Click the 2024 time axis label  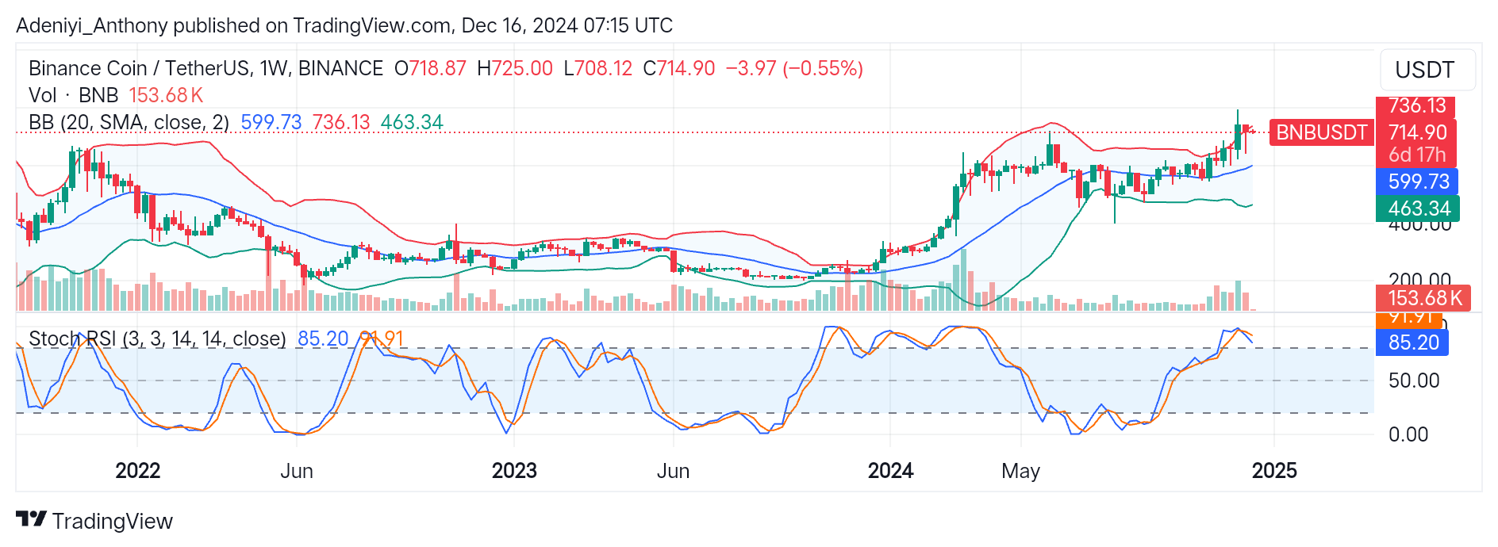pos(890,471)
